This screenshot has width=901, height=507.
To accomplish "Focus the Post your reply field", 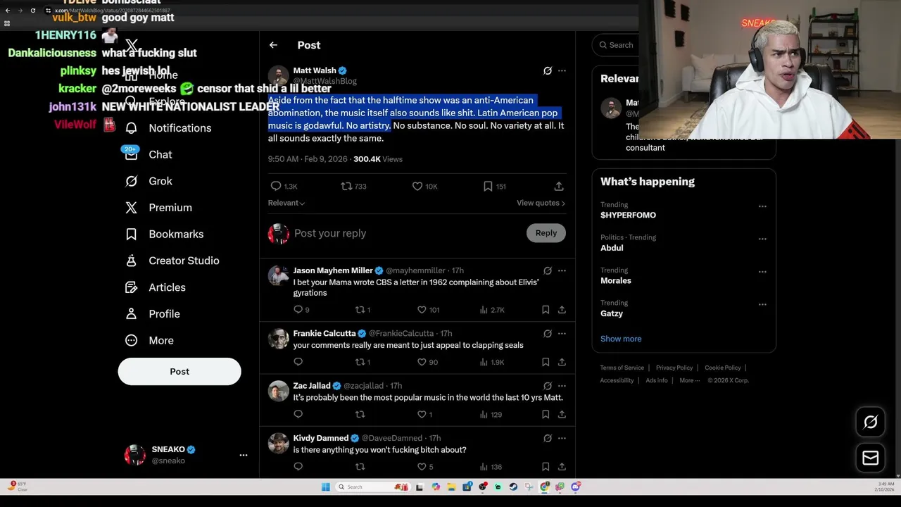I will [407, 233].
